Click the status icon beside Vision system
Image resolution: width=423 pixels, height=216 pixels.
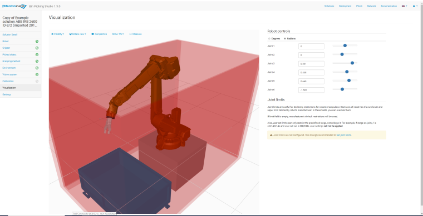tap(37, 74)
